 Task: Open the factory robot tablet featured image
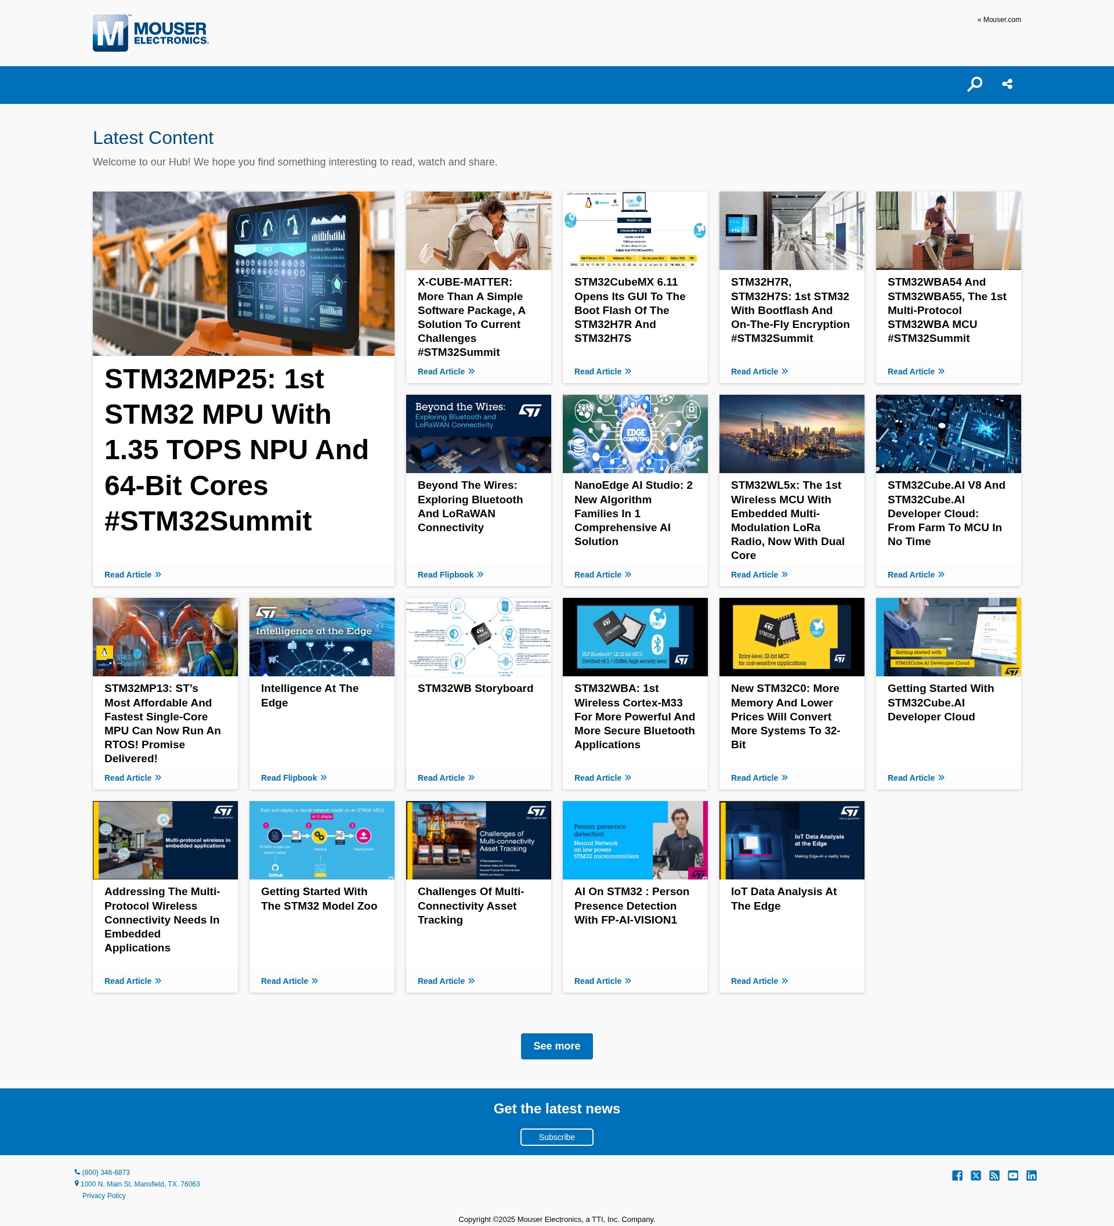coord(243,273)
